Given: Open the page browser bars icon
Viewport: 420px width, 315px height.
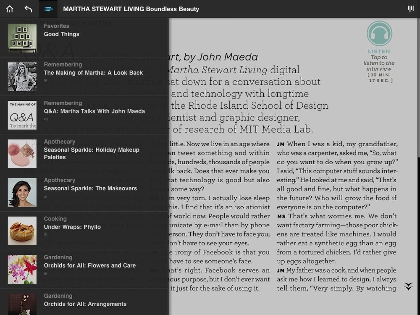Looking at the screenshot, I should click(x=410, y=9).
